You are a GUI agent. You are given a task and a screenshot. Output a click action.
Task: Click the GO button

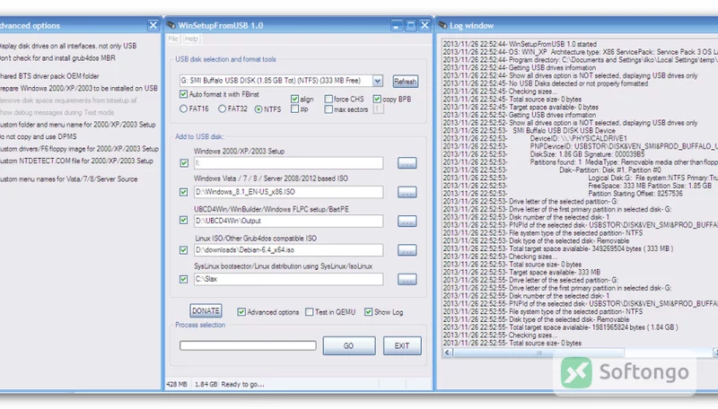349,345
